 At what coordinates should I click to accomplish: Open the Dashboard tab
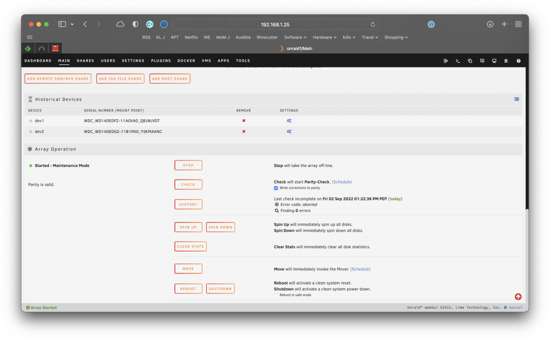click(x=38, y=60)
